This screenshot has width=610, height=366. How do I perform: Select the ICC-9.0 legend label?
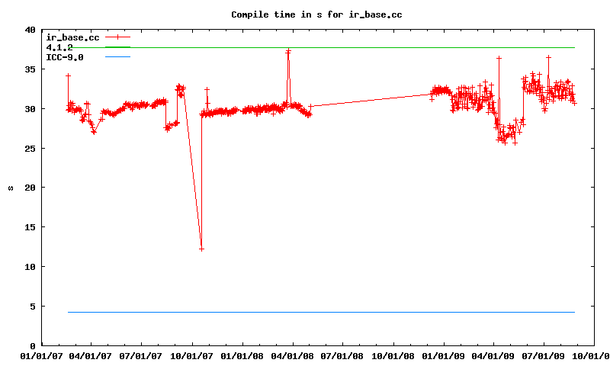[65, 57]
